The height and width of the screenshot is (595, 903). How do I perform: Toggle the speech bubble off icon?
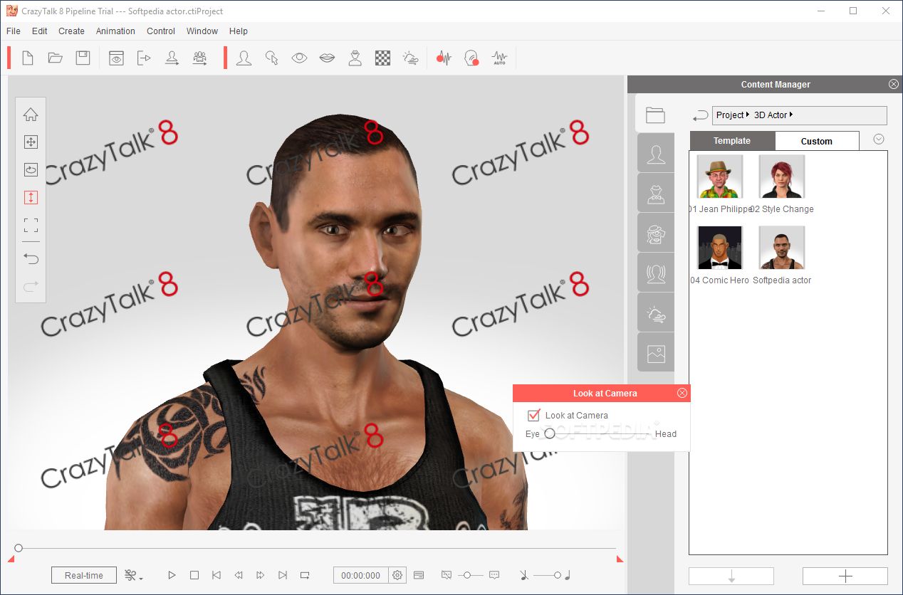(447, 575)
